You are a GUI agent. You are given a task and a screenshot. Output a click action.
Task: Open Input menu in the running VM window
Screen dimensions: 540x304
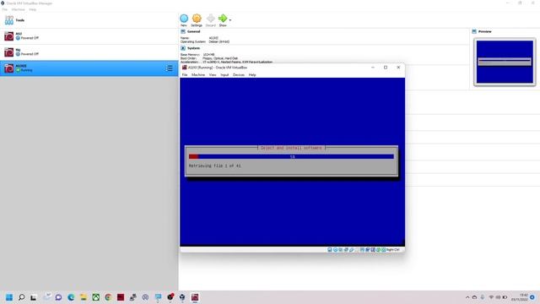point(224,75)
